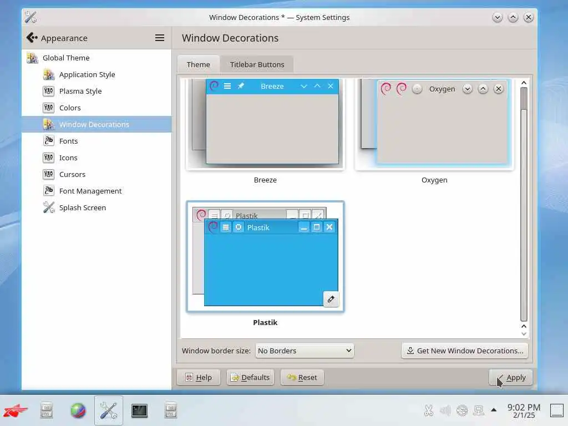Open the hamburger menu beside Appearance
This screenshot has width=568, height=426.
click(160, 38)
